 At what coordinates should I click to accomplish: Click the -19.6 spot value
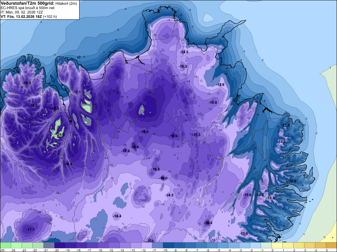pos(144,132)
